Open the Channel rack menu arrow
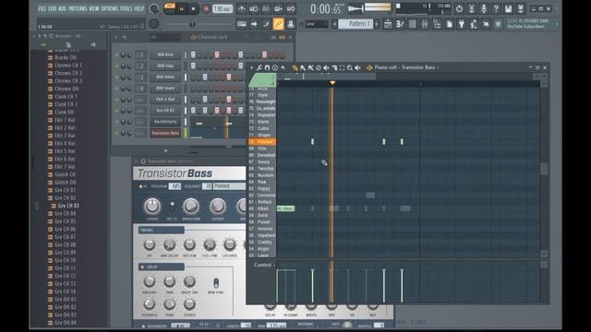This screenshot has width=591, height=332. pos(116,37)
